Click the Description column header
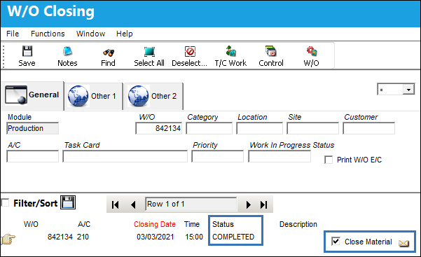The image size is (421, 257). coord(298,224)
